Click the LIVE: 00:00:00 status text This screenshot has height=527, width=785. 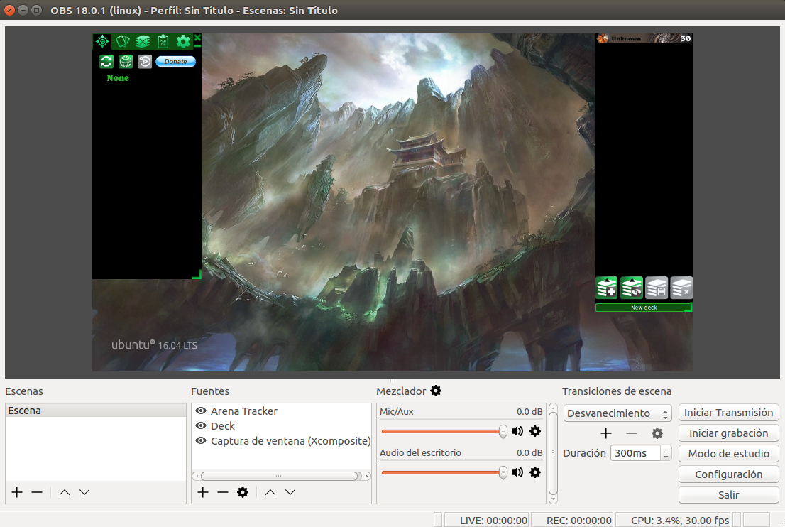(x=493, y=521)
